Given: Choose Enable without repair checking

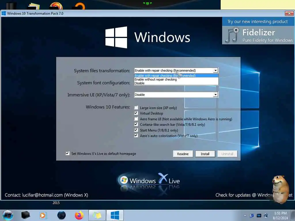Looking at the screenshot, I should tap(176, 79).
